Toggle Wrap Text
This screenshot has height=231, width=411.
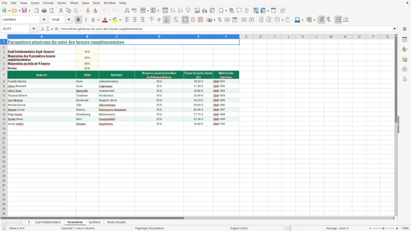click(176, 20)
